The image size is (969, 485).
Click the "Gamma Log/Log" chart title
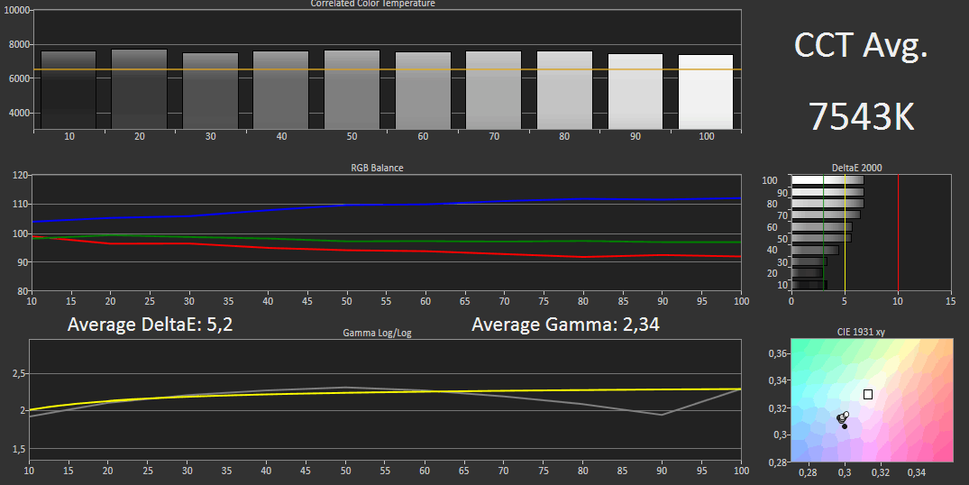tap(377, 333)
